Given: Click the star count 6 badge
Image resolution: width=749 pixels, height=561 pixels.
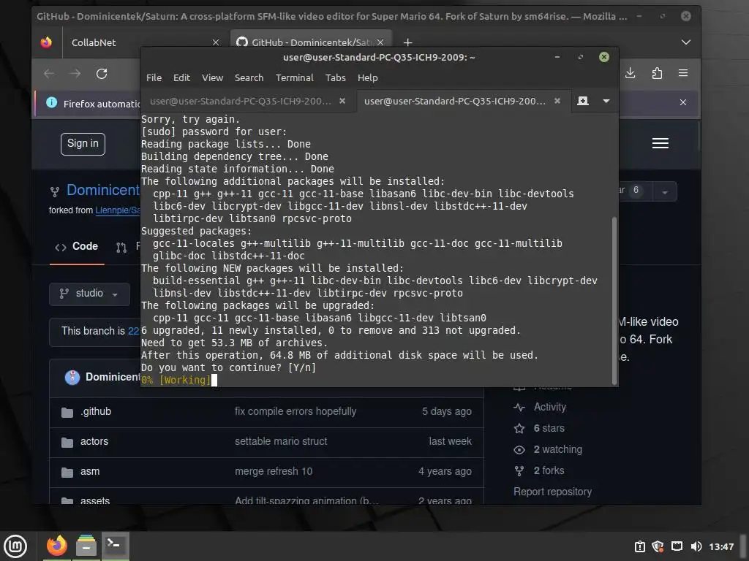Looking at the screenshot, I should click(636, 191).
